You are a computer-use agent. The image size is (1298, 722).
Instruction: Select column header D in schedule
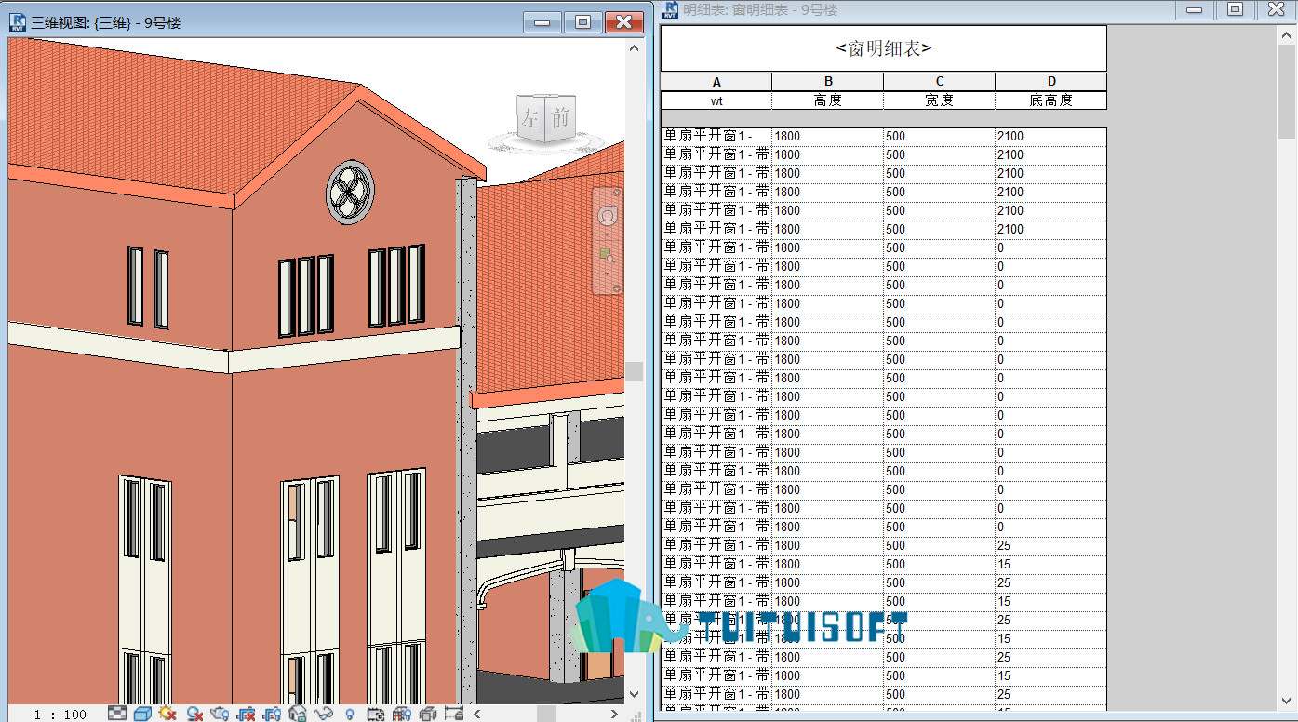(x=1051, y=82)
